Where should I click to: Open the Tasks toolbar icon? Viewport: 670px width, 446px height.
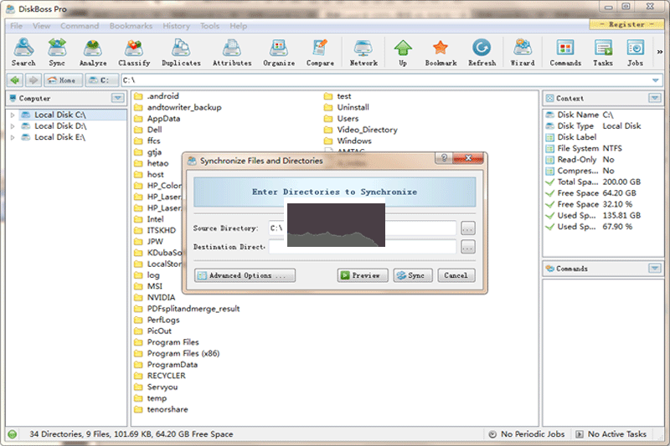(x=603, y=53)
